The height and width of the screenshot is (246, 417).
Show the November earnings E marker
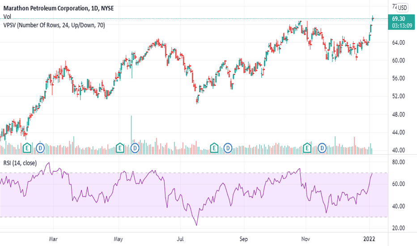pyautogui.click(x=307, y=148)
